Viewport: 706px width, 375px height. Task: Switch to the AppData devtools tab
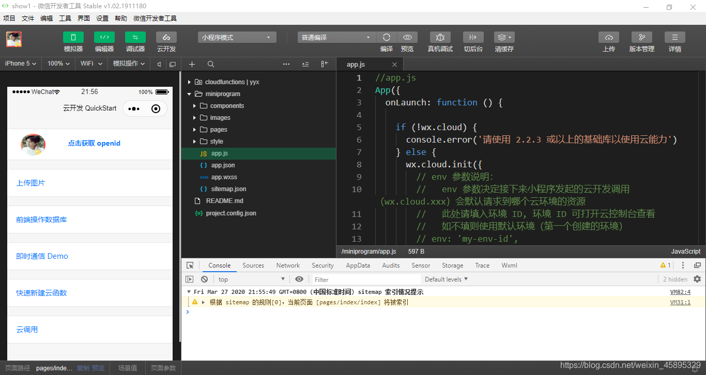[x=358, y=265]
